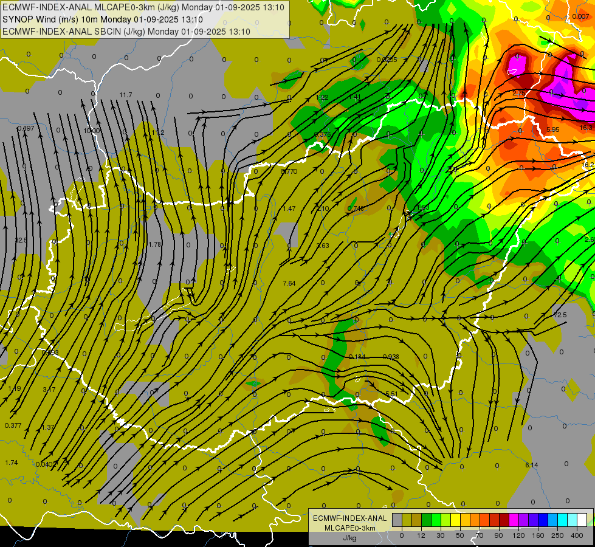Screen dimensions: 595x547
Task: Click the 250 tick label on the legend
Action: pos(557,535)
